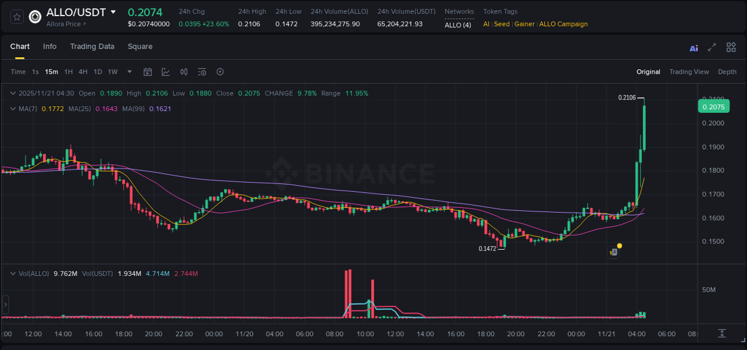Select the calendar date-range icon
The height and width of the screenshot is (350, 747).
148,72
